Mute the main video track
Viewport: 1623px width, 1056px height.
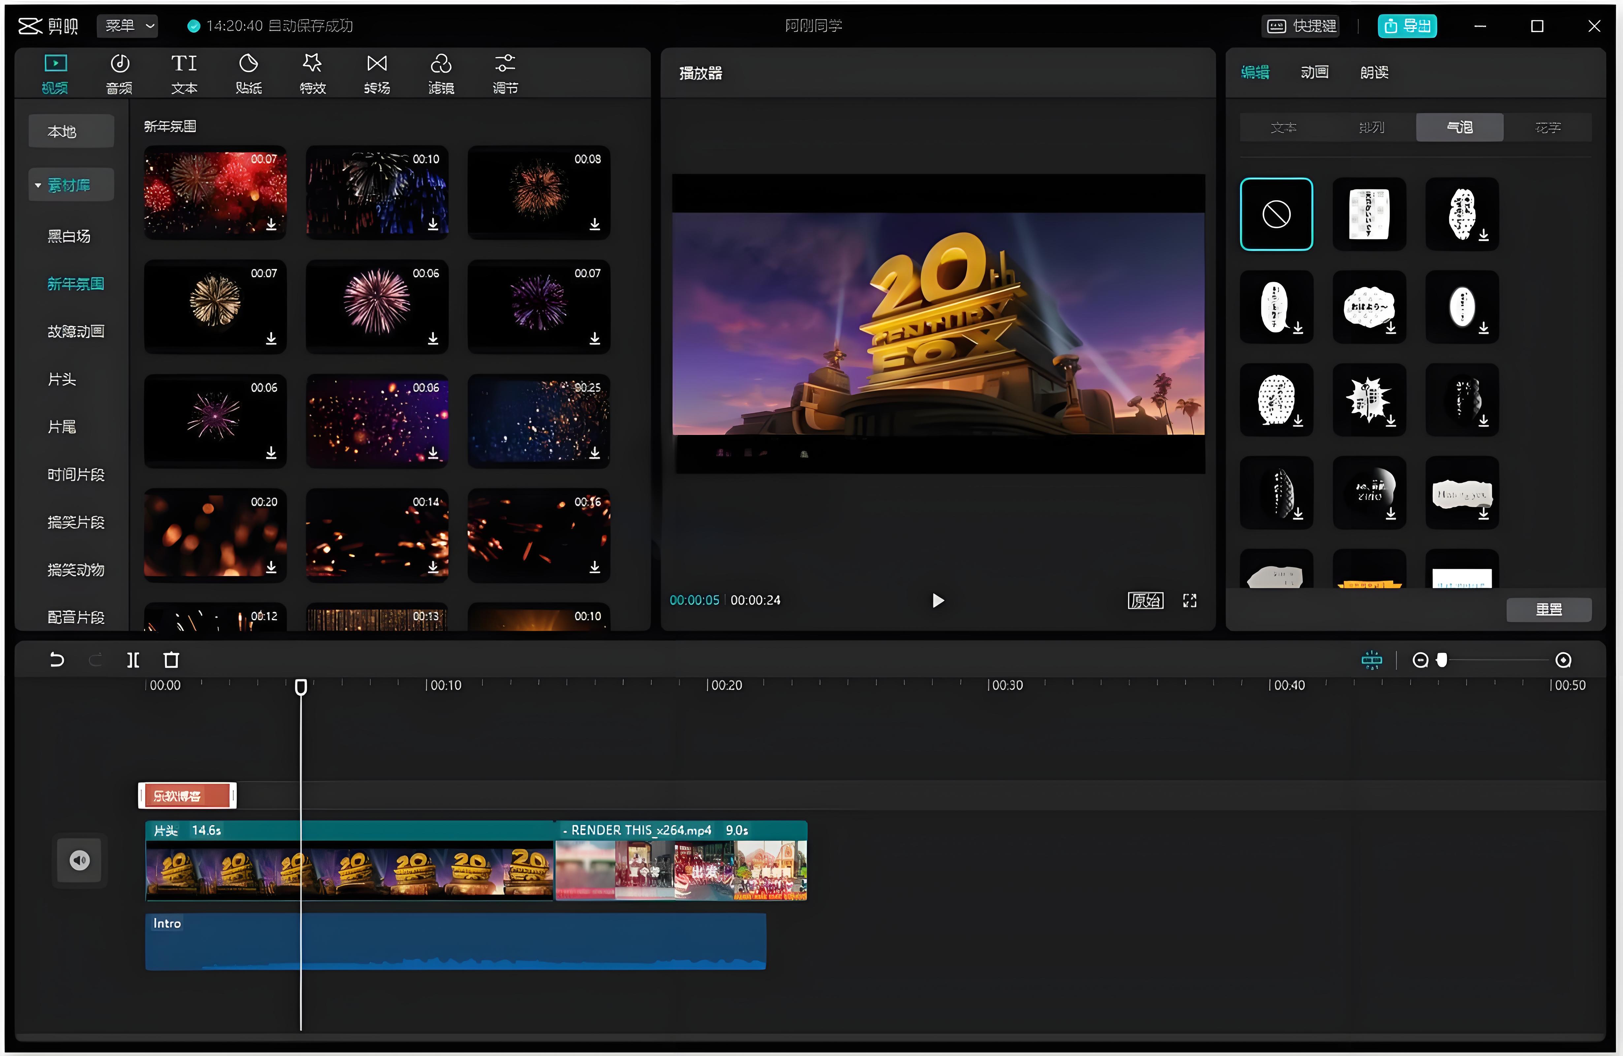click(x=80, y=860)
